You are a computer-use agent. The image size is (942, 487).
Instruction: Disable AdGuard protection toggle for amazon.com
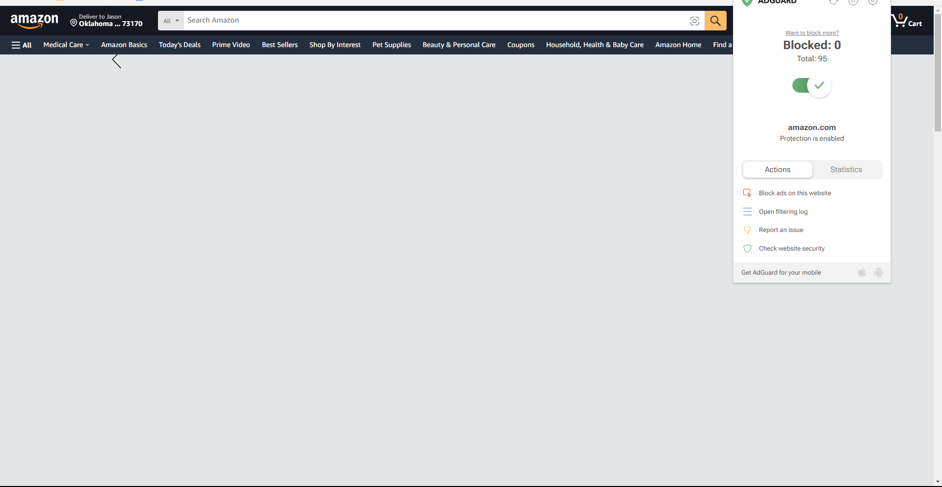811,85
